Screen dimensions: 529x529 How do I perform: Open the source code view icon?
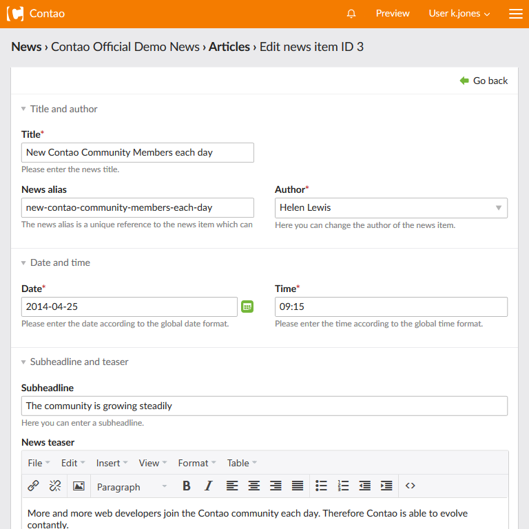pyautogui.click(x=411, y=486)
